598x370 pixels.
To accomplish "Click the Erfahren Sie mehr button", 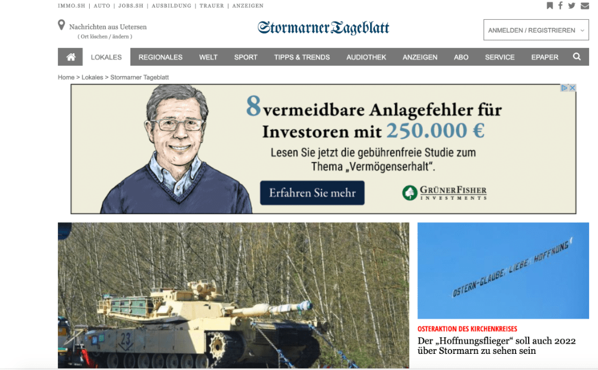I will coord(312,193).
